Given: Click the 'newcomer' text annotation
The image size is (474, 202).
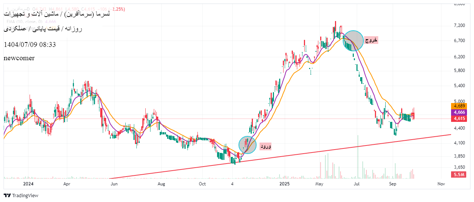Looking at the screenshot, I should pyautogui.click(x=19, y=58).
